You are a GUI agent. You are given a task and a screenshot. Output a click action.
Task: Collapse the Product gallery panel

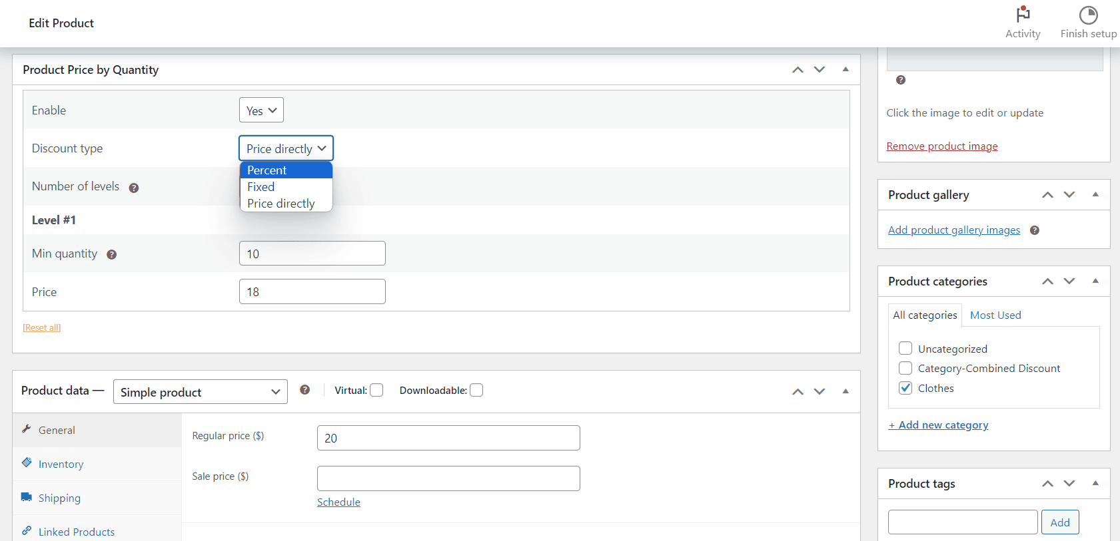pos(1095,195)
